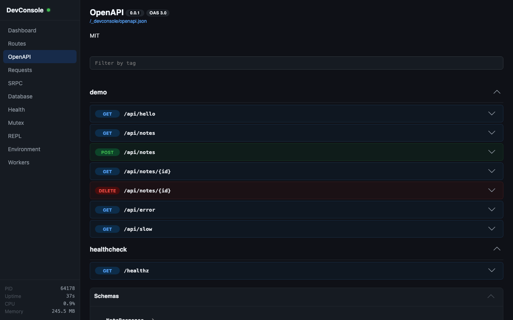Open the Environment section in sidebar
The image size is (513, 320).
tap(24, 149)
